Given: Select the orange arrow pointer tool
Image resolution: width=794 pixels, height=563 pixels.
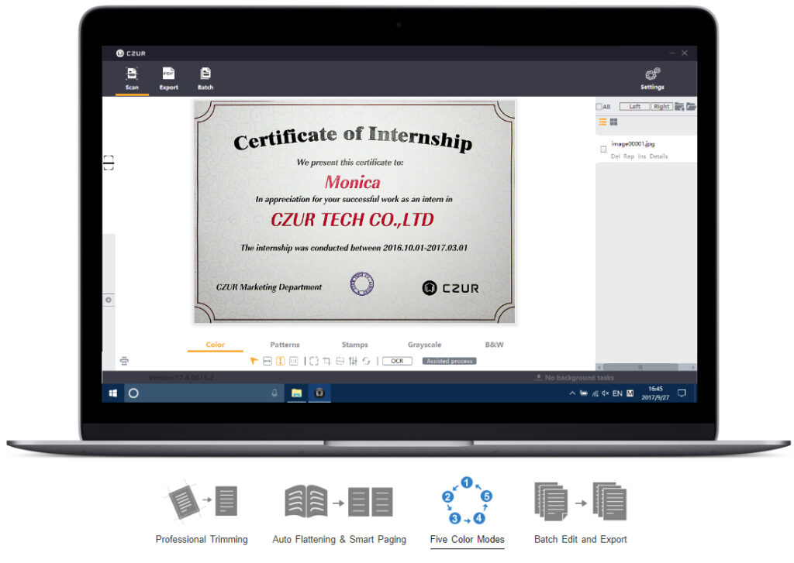Looking at the screenshot, I should click(254, 361).
